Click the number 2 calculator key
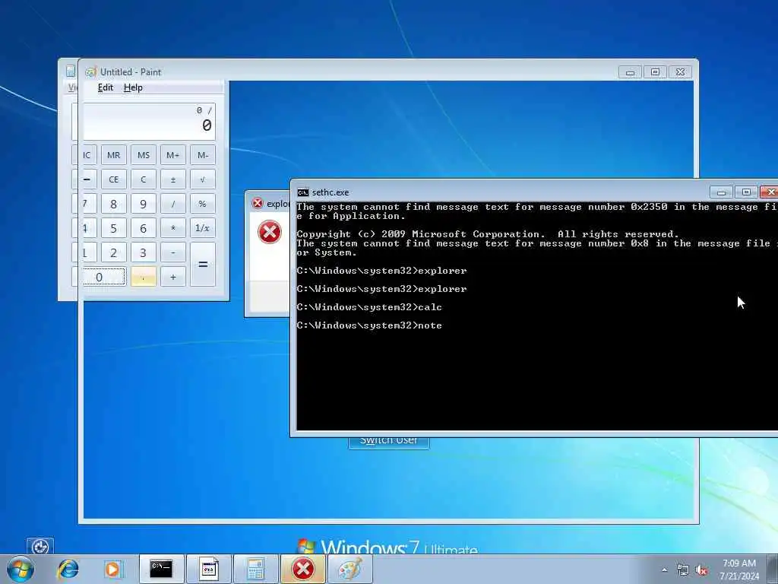This screenshot has height=584, width=778. (x=114, y=252)
